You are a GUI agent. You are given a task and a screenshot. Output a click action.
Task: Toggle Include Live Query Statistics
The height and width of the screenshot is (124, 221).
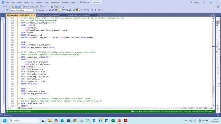pos(67,10)
